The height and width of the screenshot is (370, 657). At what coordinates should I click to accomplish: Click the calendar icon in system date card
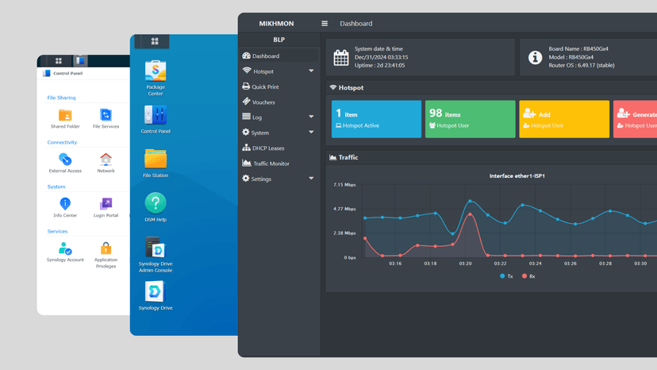click(341, 57)
